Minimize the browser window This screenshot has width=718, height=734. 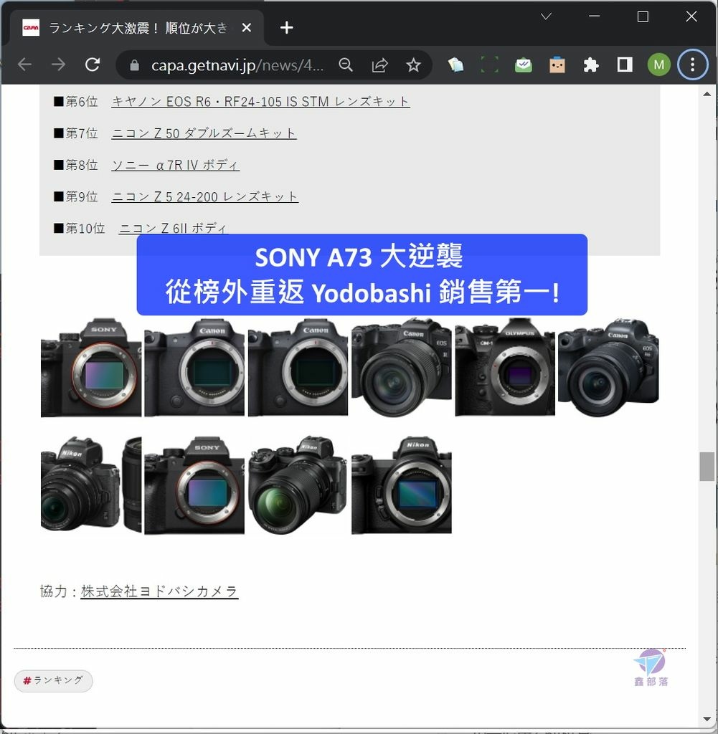coord(595,16)
